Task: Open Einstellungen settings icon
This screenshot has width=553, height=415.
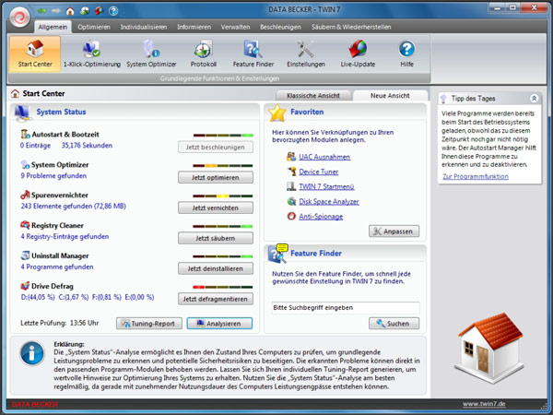Action: coord(306,54)
